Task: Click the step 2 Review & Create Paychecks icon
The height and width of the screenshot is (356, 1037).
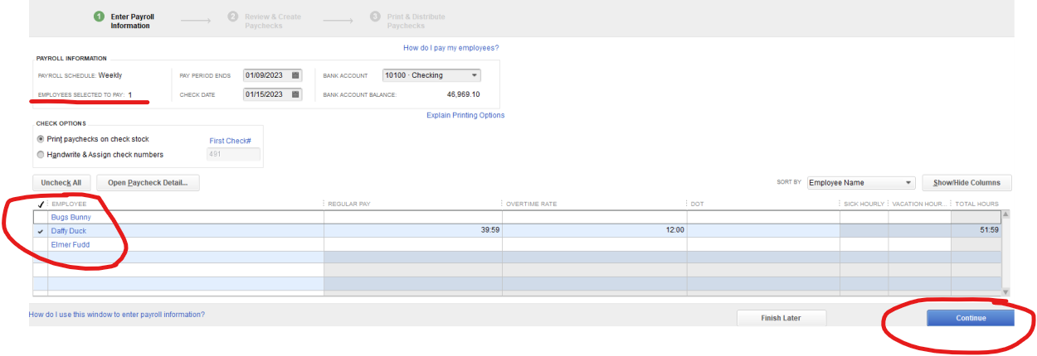Action: point(233,17)
